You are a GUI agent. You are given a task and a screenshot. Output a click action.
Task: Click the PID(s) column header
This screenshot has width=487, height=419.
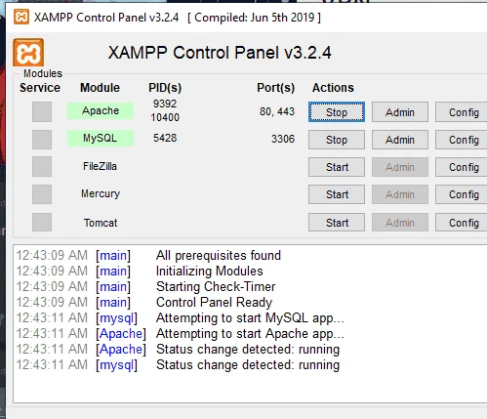[165, 88]
